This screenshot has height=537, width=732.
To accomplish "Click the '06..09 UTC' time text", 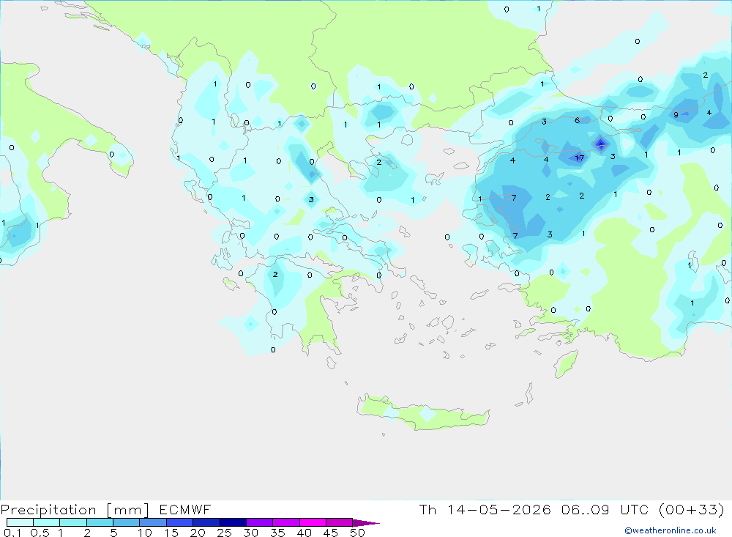I will point(606,509).
